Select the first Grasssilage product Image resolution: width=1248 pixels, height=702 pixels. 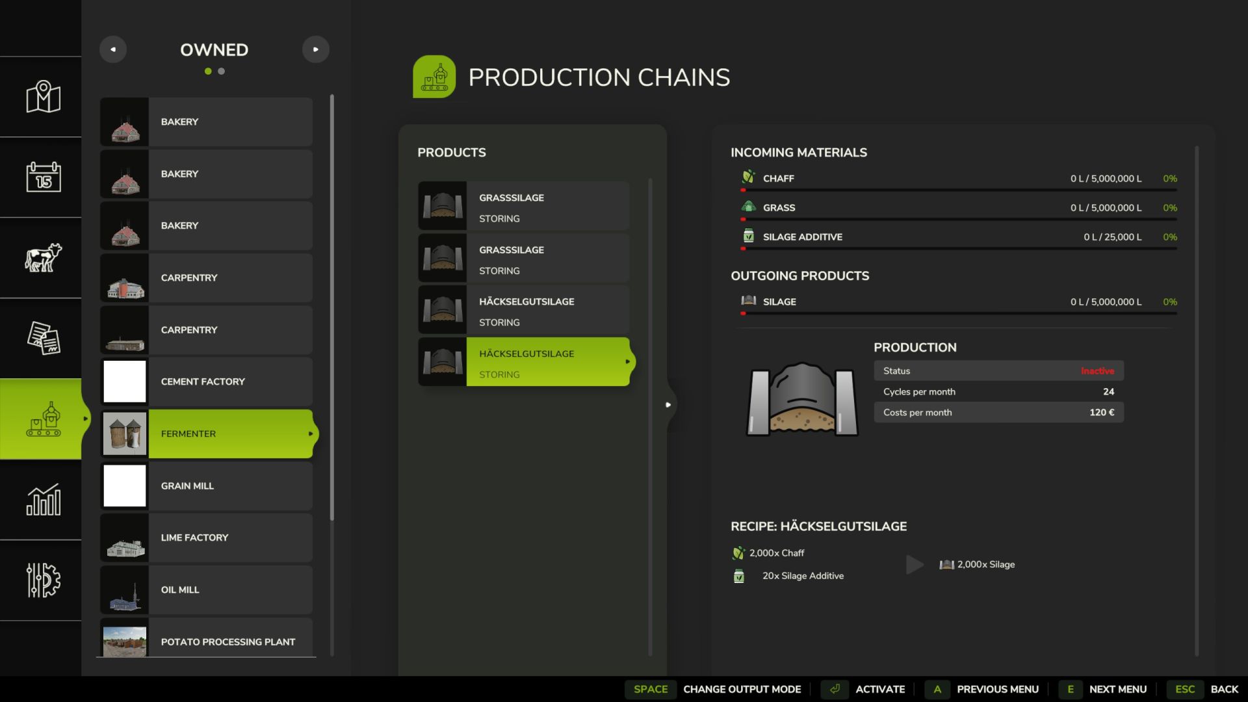pyautogui.click(x=524, y=206)
